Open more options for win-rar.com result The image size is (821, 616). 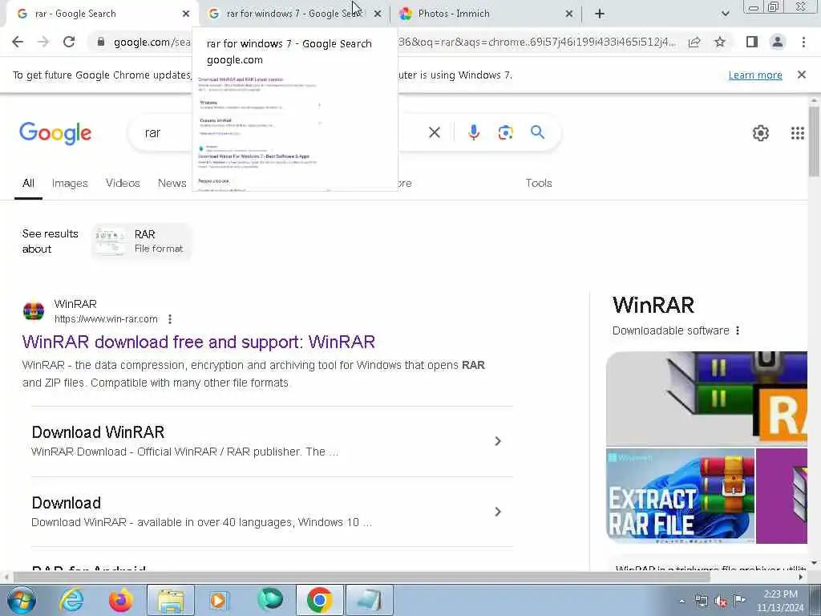click(x=170, y=319)
